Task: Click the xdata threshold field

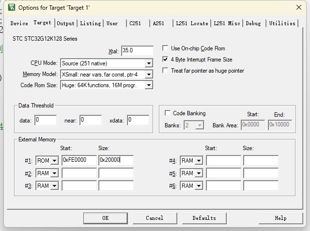Action: pos(138,120)
